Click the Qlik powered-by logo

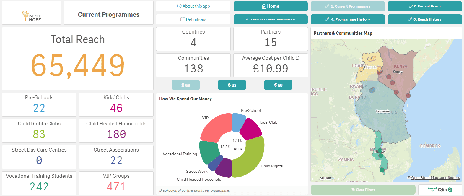[x=440, y=190]
